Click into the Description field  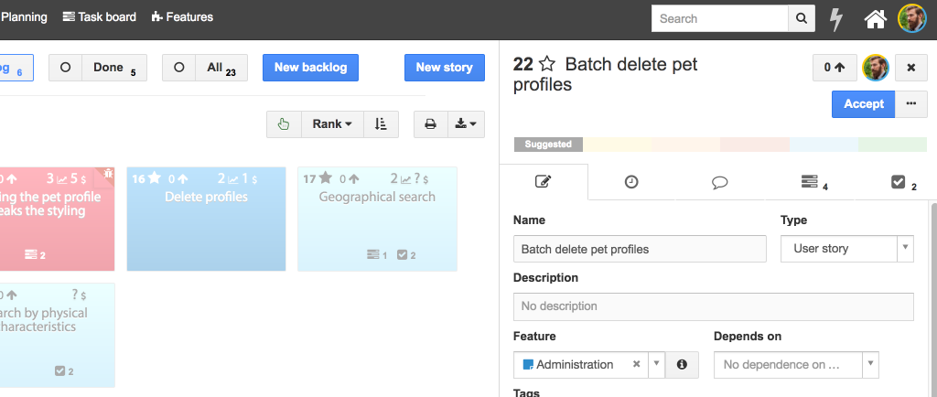(713, 306)
